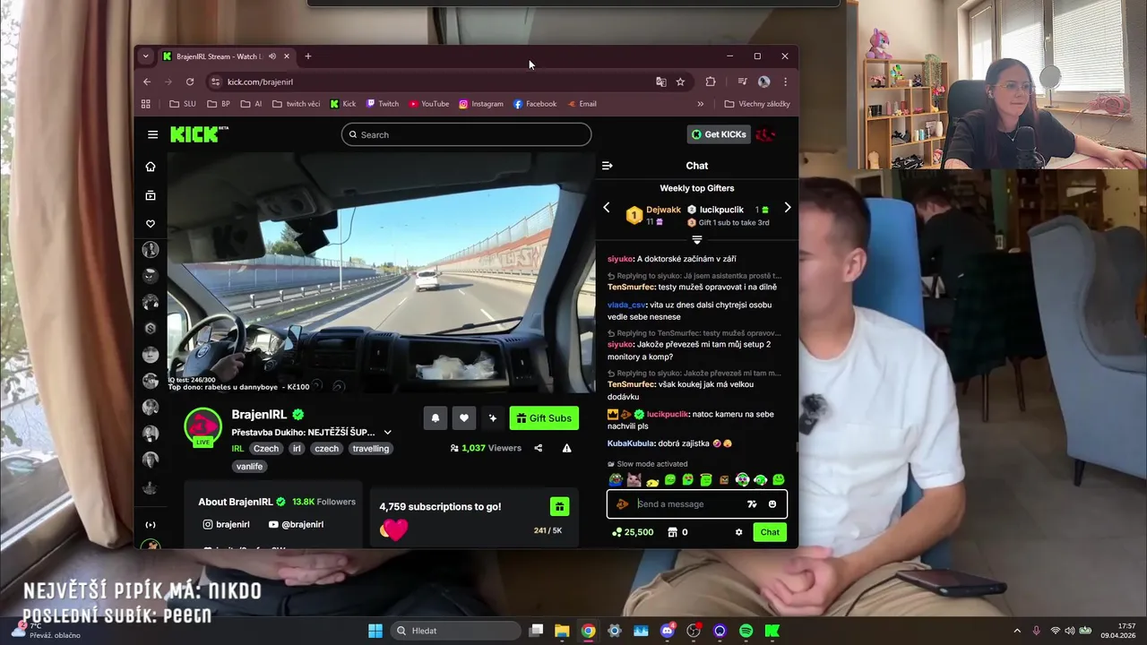Click Dejwakk in top gifters

[x=663, y=210]
